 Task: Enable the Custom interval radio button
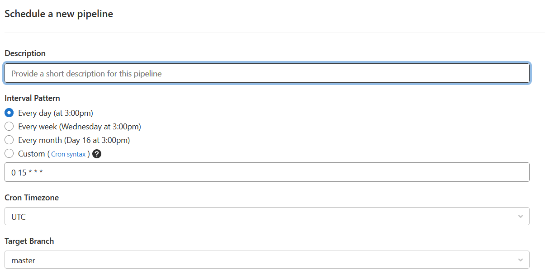[9, 154]
